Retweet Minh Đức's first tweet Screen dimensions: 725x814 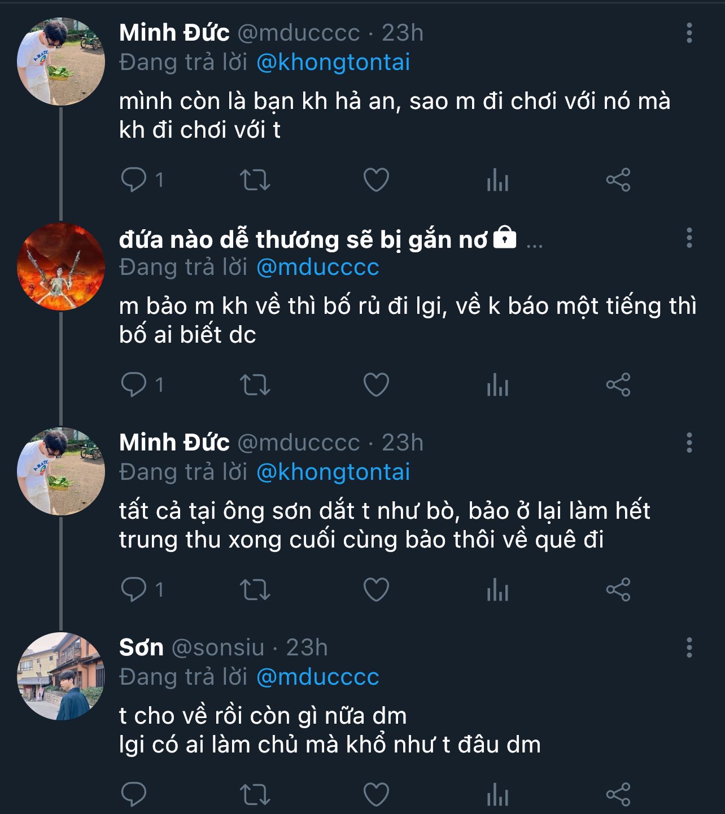click(x=255, y=180)
